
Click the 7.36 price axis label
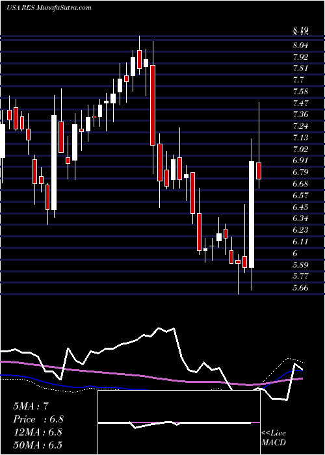tap(301, 114)
